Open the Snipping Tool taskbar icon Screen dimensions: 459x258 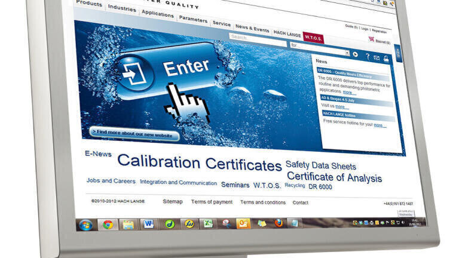tap(226, 223)
